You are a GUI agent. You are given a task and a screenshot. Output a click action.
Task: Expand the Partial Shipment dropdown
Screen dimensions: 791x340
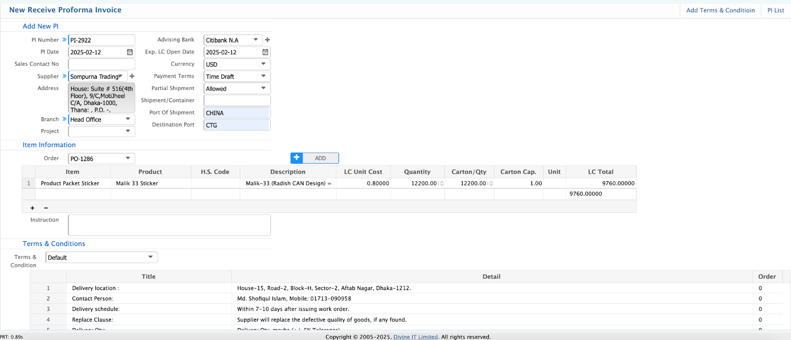coord(263,88)
